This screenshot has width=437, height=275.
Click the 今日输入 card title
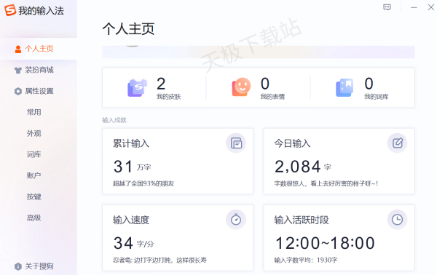point(292,143)
